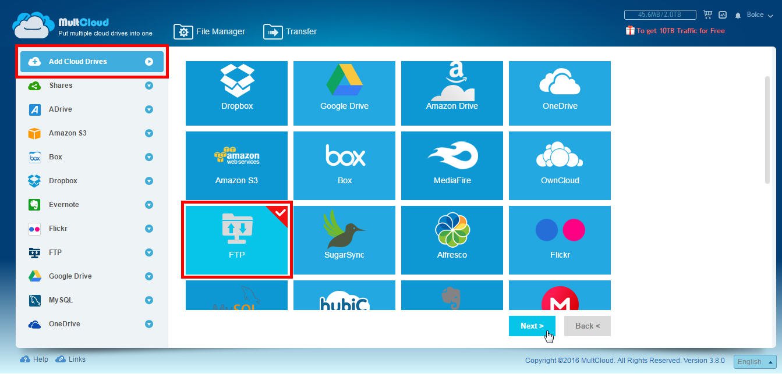Image resolution: width=782 pixels, height=374 pixels.
Task: Pick the Amazon S3 tile
Action: 236,166
